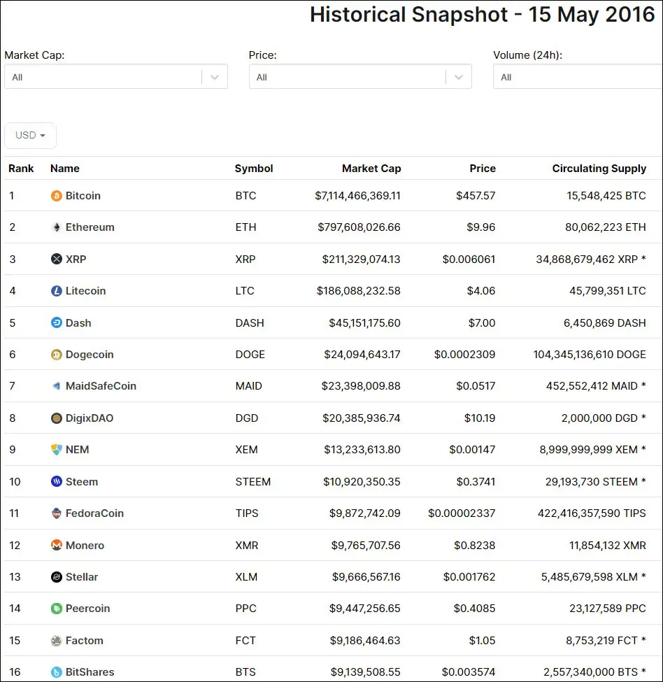Viewport: 663px width, 682px height.
Task: Click Steem price $0.3741
Action: click(476, 481)
